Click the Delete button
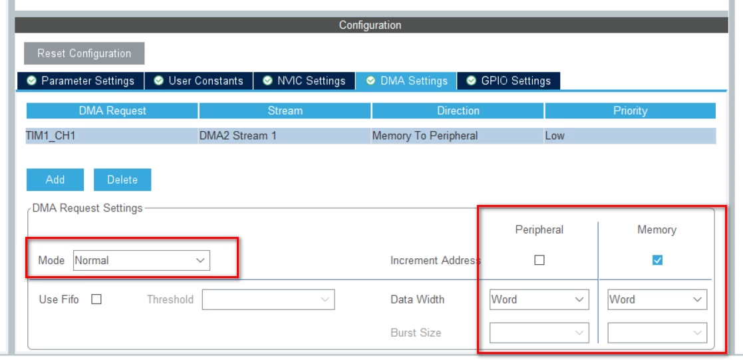Image resolution: width=743 pixels, height=360 pixels. coord(122,180)
